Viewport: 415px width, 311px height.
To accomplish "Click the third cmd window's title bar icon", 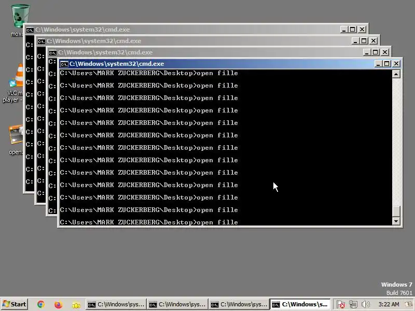I will point(53,53).
